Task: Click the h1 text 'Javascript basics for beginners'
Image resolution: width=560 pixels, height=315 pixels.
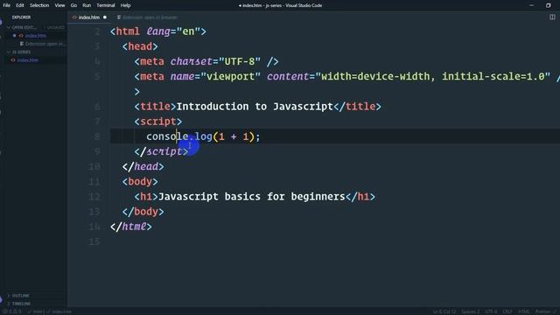Action: click(x=251, y=196)
